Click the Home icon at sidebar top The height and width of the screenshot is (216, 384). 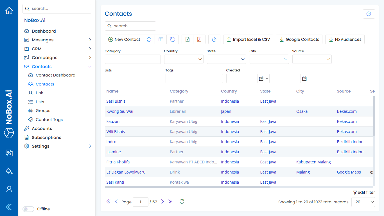[x=9, y=10]
